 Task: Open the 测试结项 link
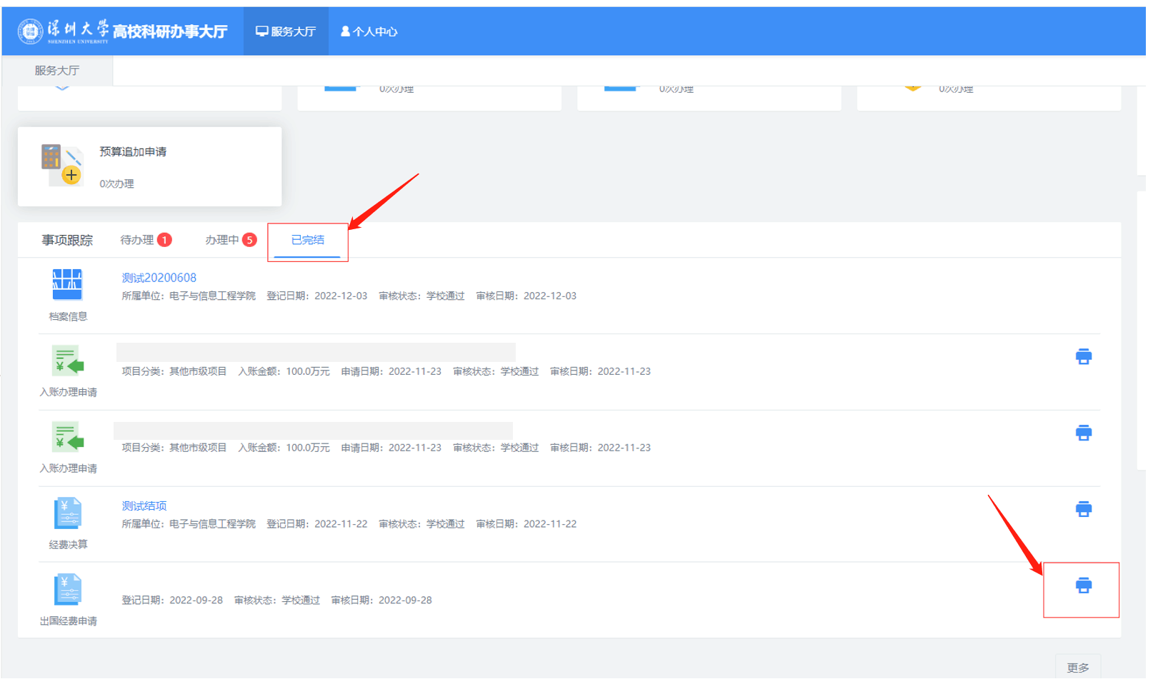click(x=144, y=506)
